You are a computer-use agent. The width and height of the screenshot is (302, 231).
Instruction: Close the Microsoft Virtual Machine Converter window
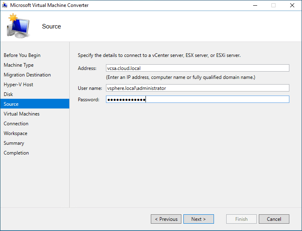coord(292,5)
